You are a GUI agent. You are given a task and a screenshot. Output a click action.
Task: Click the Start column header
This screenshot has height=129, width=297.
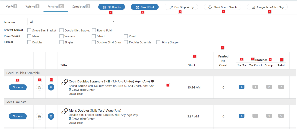[192, 65]
